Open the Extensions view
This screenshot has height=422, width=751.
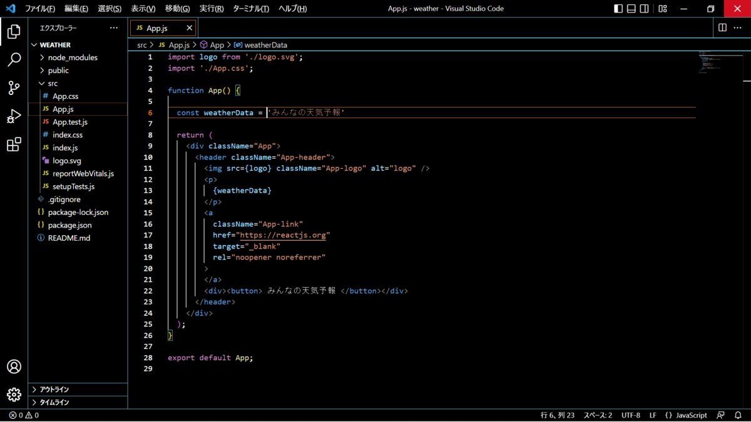14,145
